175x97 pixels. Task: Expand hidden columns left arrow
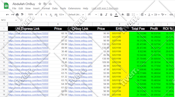point(128,24)
